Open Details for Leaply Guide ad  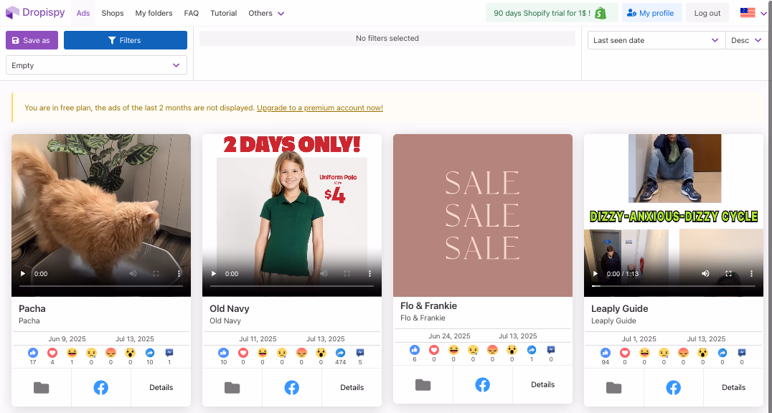(x=733, y=387)
